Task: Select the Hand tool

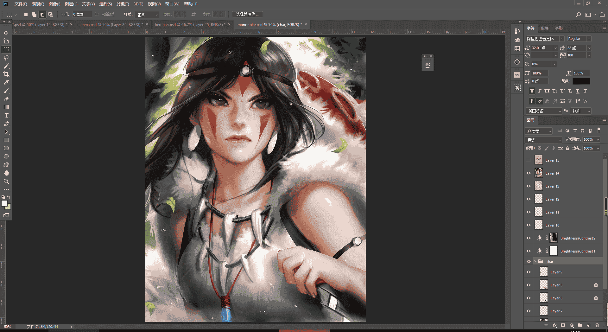Action: (x=6, y=173)
